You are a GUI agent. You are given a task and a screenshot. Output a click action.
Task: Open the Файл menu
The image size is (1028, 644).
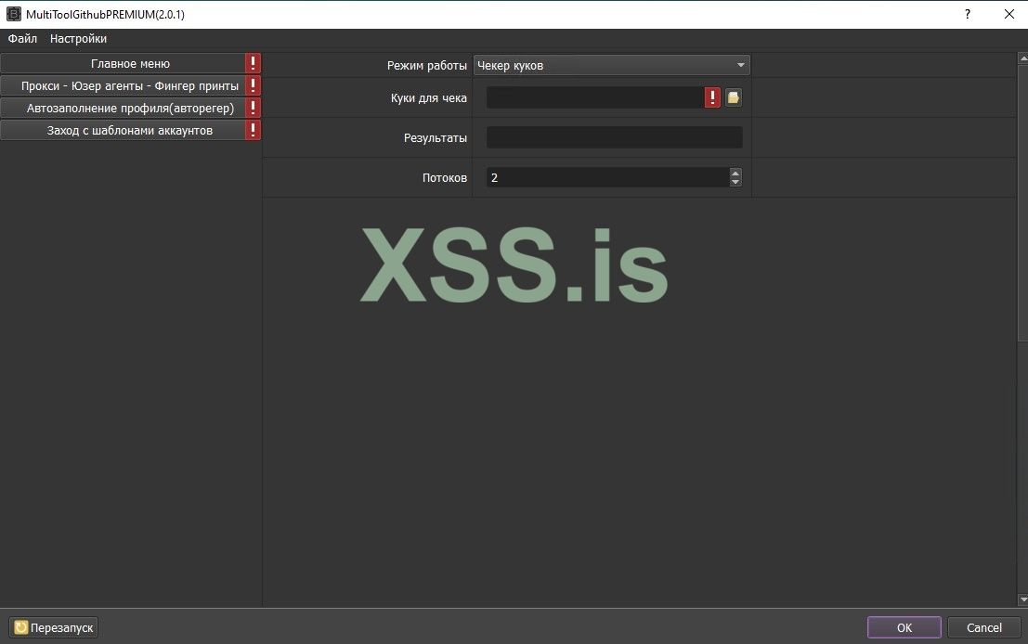22,39
